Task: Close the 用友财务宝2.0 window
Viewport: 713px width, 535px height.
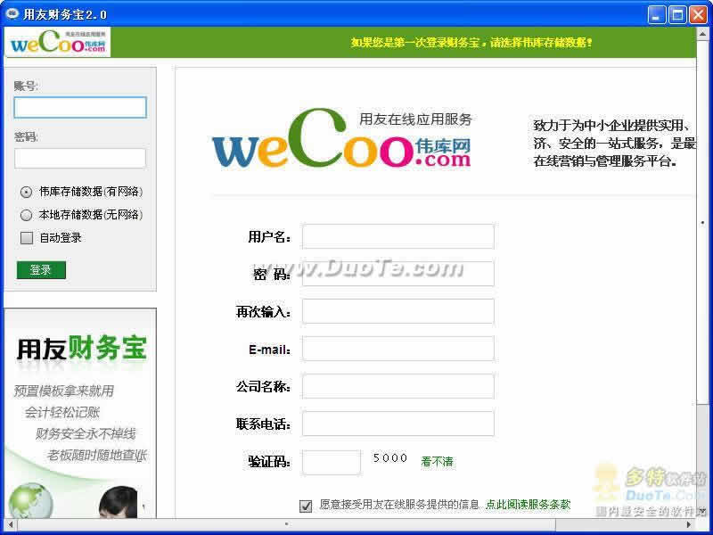Action: pyautogui.click(x=699, y=14)
